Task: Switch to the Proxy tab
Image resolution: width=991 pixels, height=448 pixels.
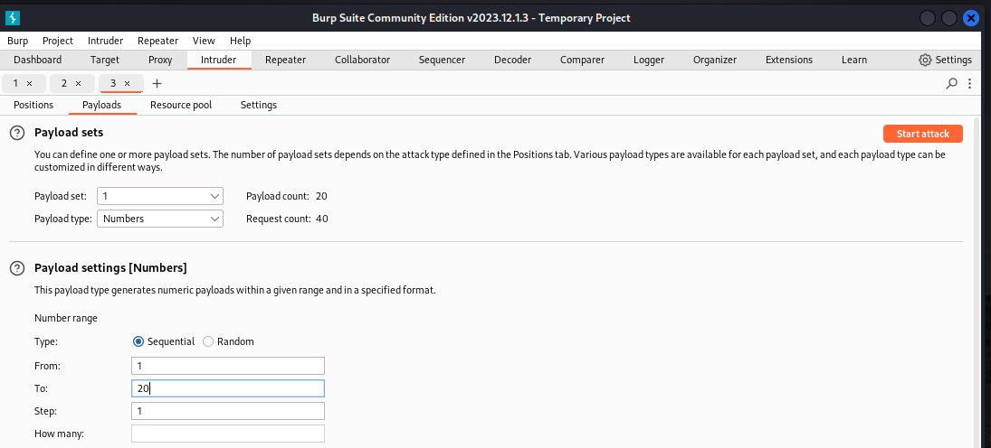Action: click(x=160, y=60)
